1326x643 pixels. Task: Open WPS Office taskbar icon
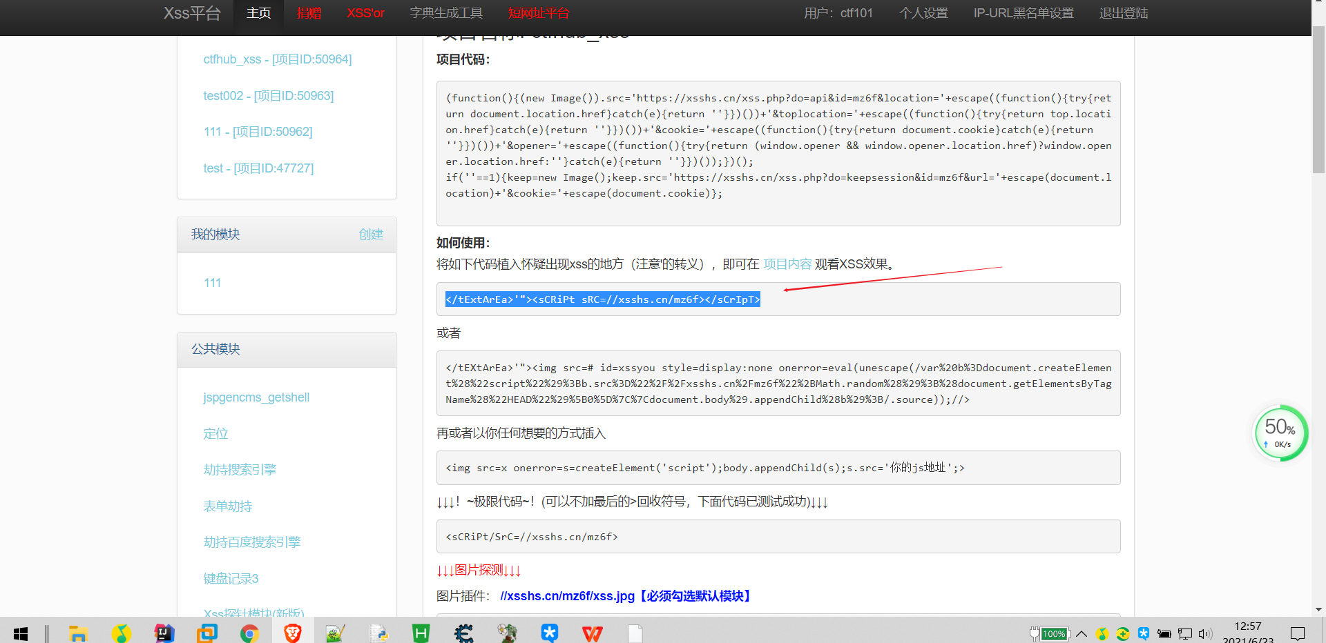click(x=593, y=633)
